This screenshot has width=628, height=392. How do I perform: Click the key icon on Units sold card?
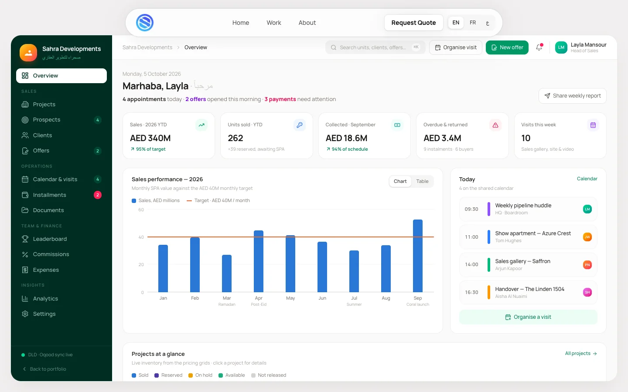coord(300,125)
